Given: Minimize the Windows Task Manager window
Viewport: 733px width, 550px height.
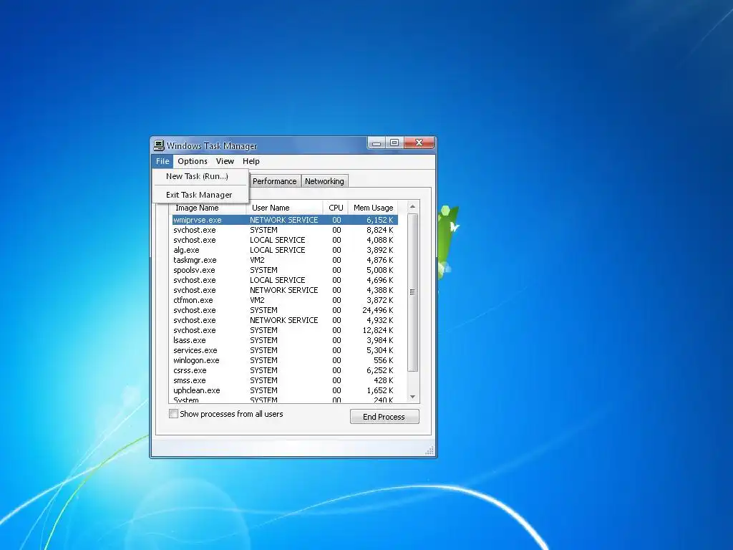Looking at the screenshot, I should pos(377,143).
